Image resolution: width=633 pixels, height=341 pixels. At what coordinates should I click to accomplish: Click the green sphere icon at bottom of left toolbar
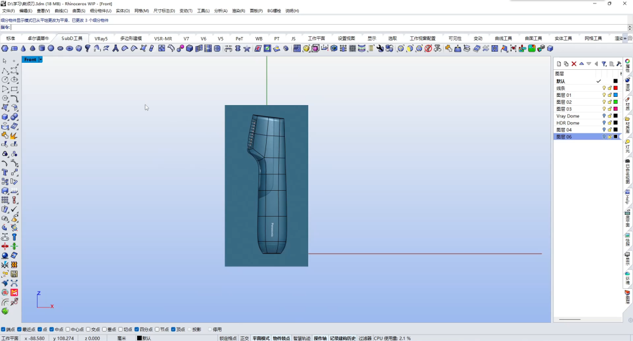click(x=5, y=311)
